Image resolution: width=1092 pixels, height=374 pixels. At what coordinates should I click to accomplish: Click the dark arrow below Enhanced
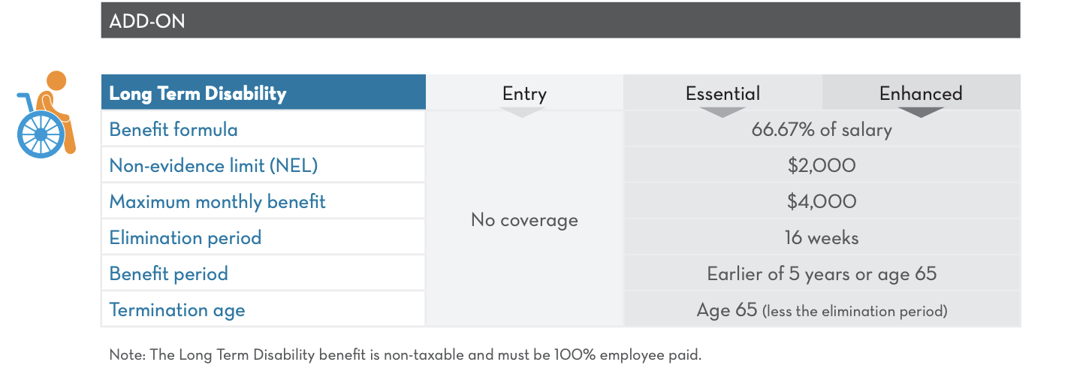coord(921,113)
